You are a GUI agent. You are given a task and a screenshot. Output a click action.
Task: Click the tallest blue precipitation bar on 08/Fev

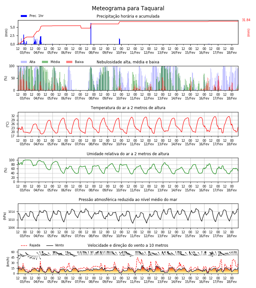pos(91,34)
